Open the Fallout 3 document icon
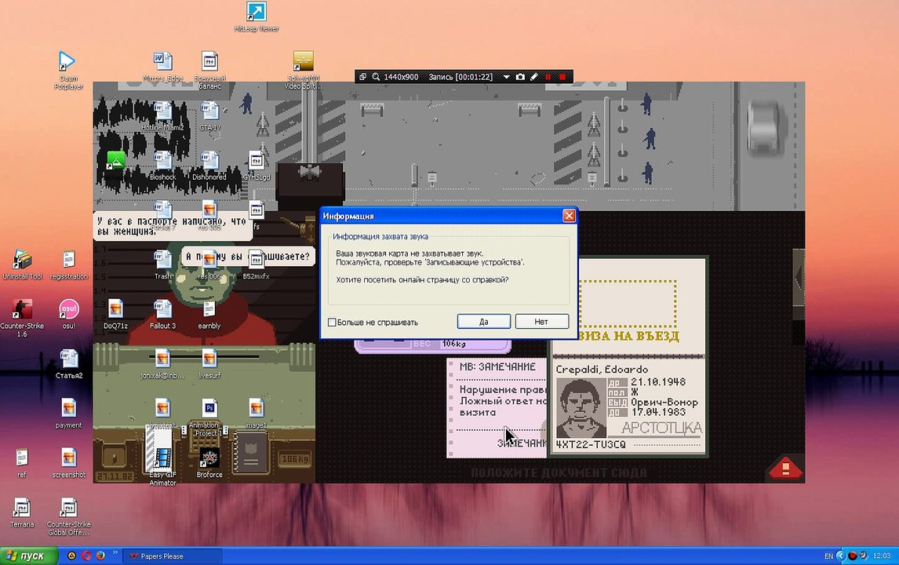Image resolution: width=899 pixels, height=565 pixels. pos(163,315)
